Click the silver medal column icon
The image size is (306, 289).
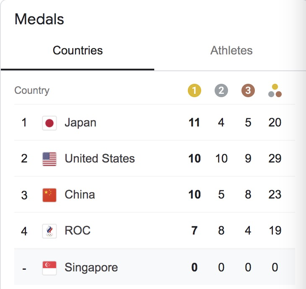(x=221, y=90)
